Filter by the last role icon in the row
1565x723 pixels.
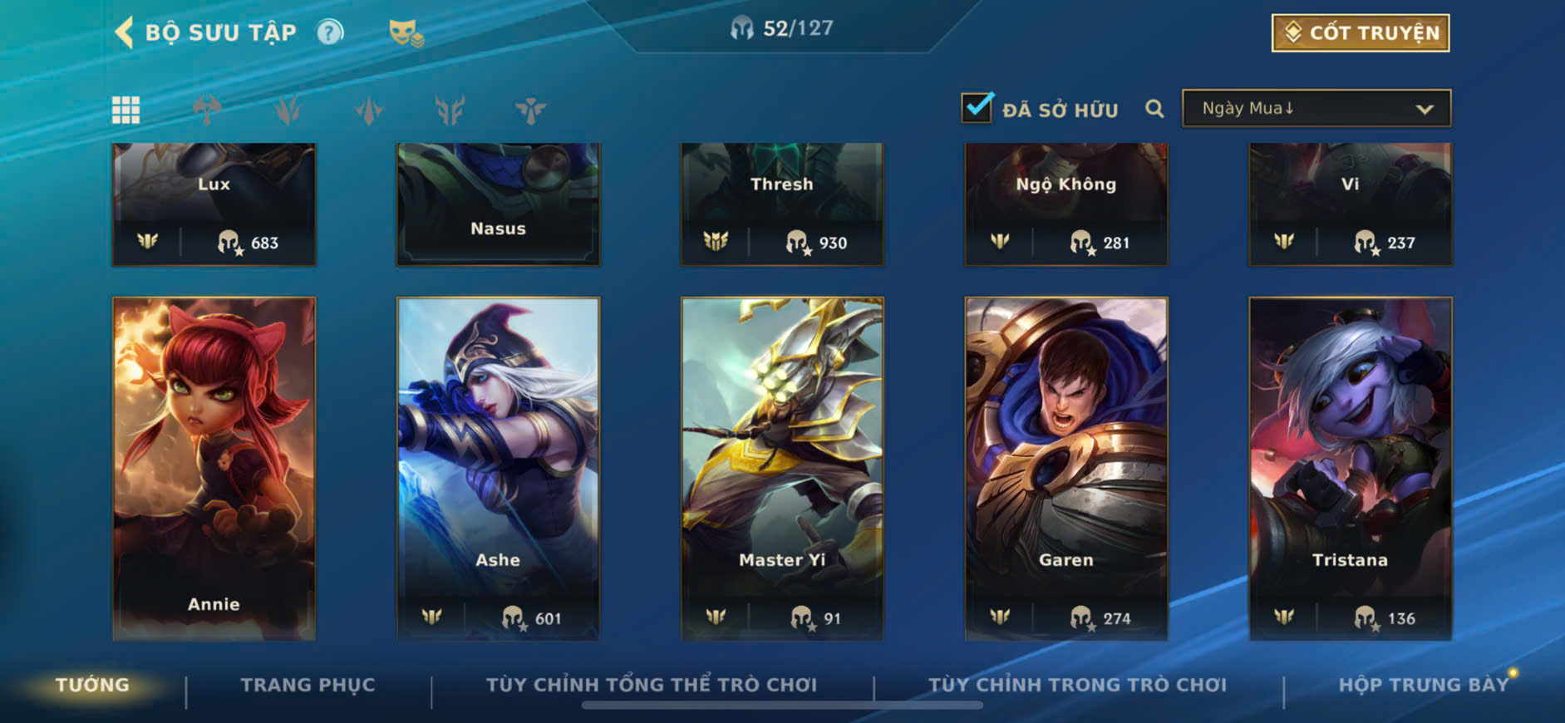tap(530, 110)
